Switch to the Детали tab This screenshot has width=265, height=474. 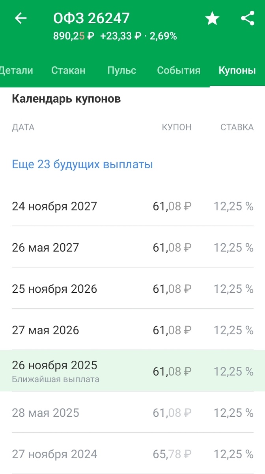coord(17,70)
